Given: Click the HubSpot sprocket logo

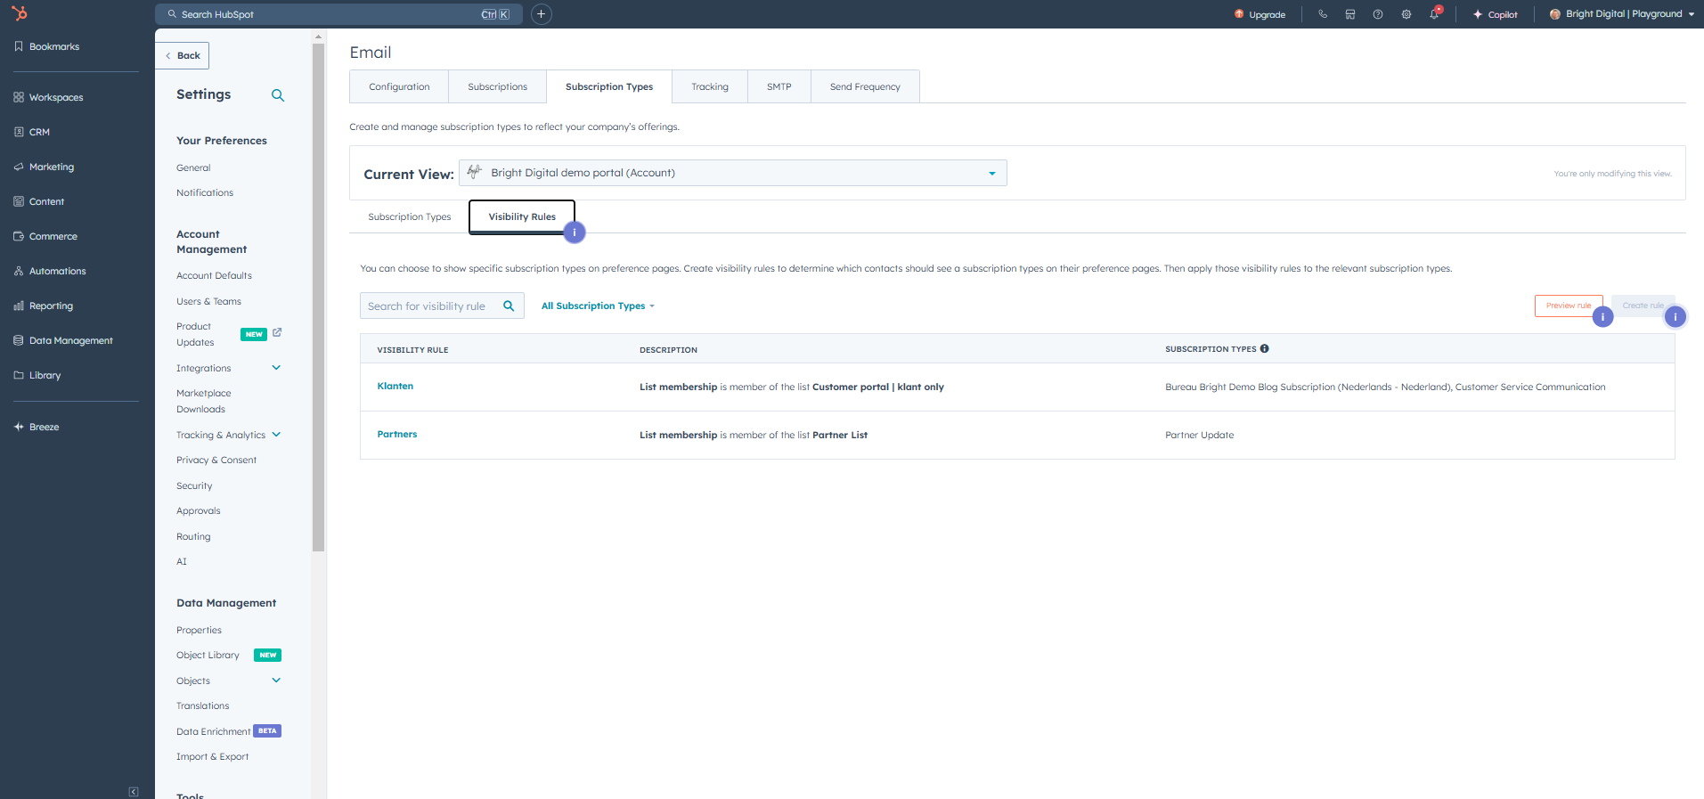Looking at the screenshot, I should pos(19,13).
